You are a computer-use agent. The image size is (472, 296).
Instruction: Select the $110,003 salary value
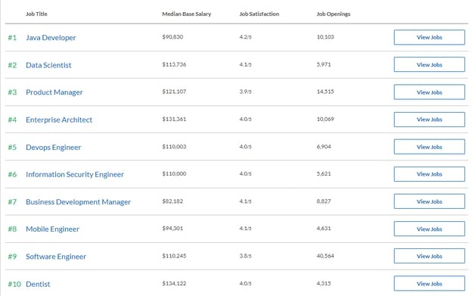[174, 146]
